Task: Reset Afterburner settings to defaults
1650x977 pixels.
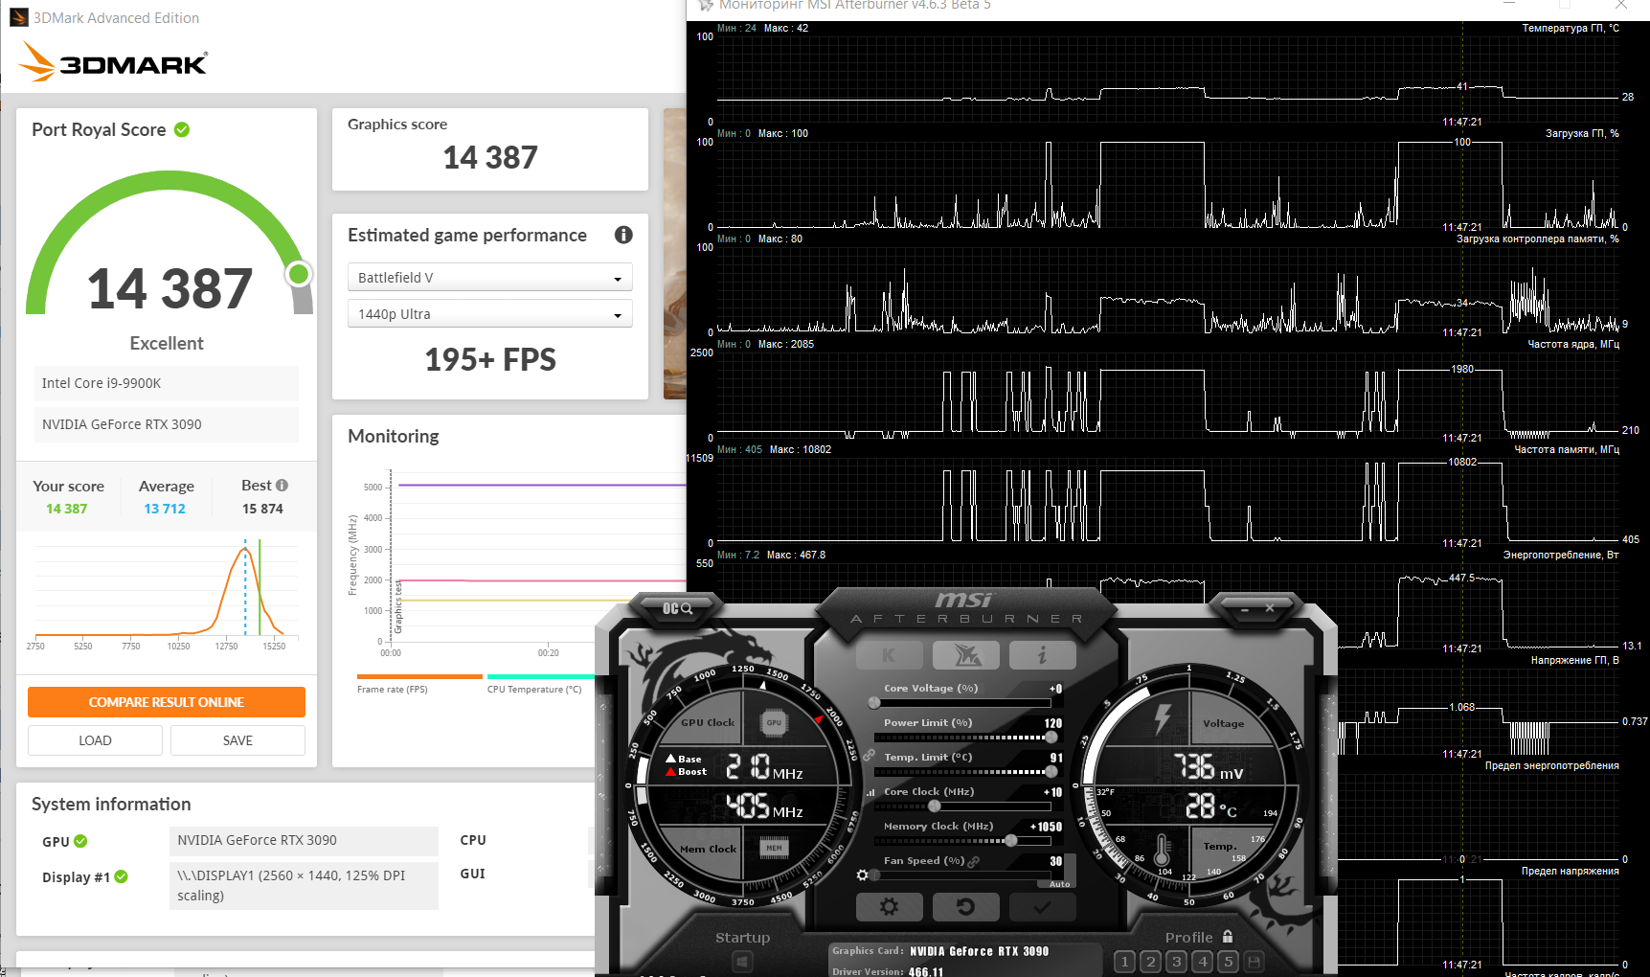Action: [965, 906]
